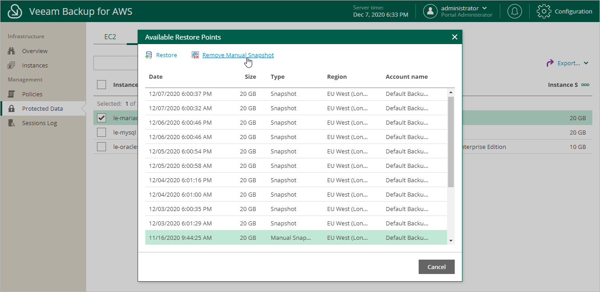
Task: Sort restore points by Type column
Action: point(277,77)
